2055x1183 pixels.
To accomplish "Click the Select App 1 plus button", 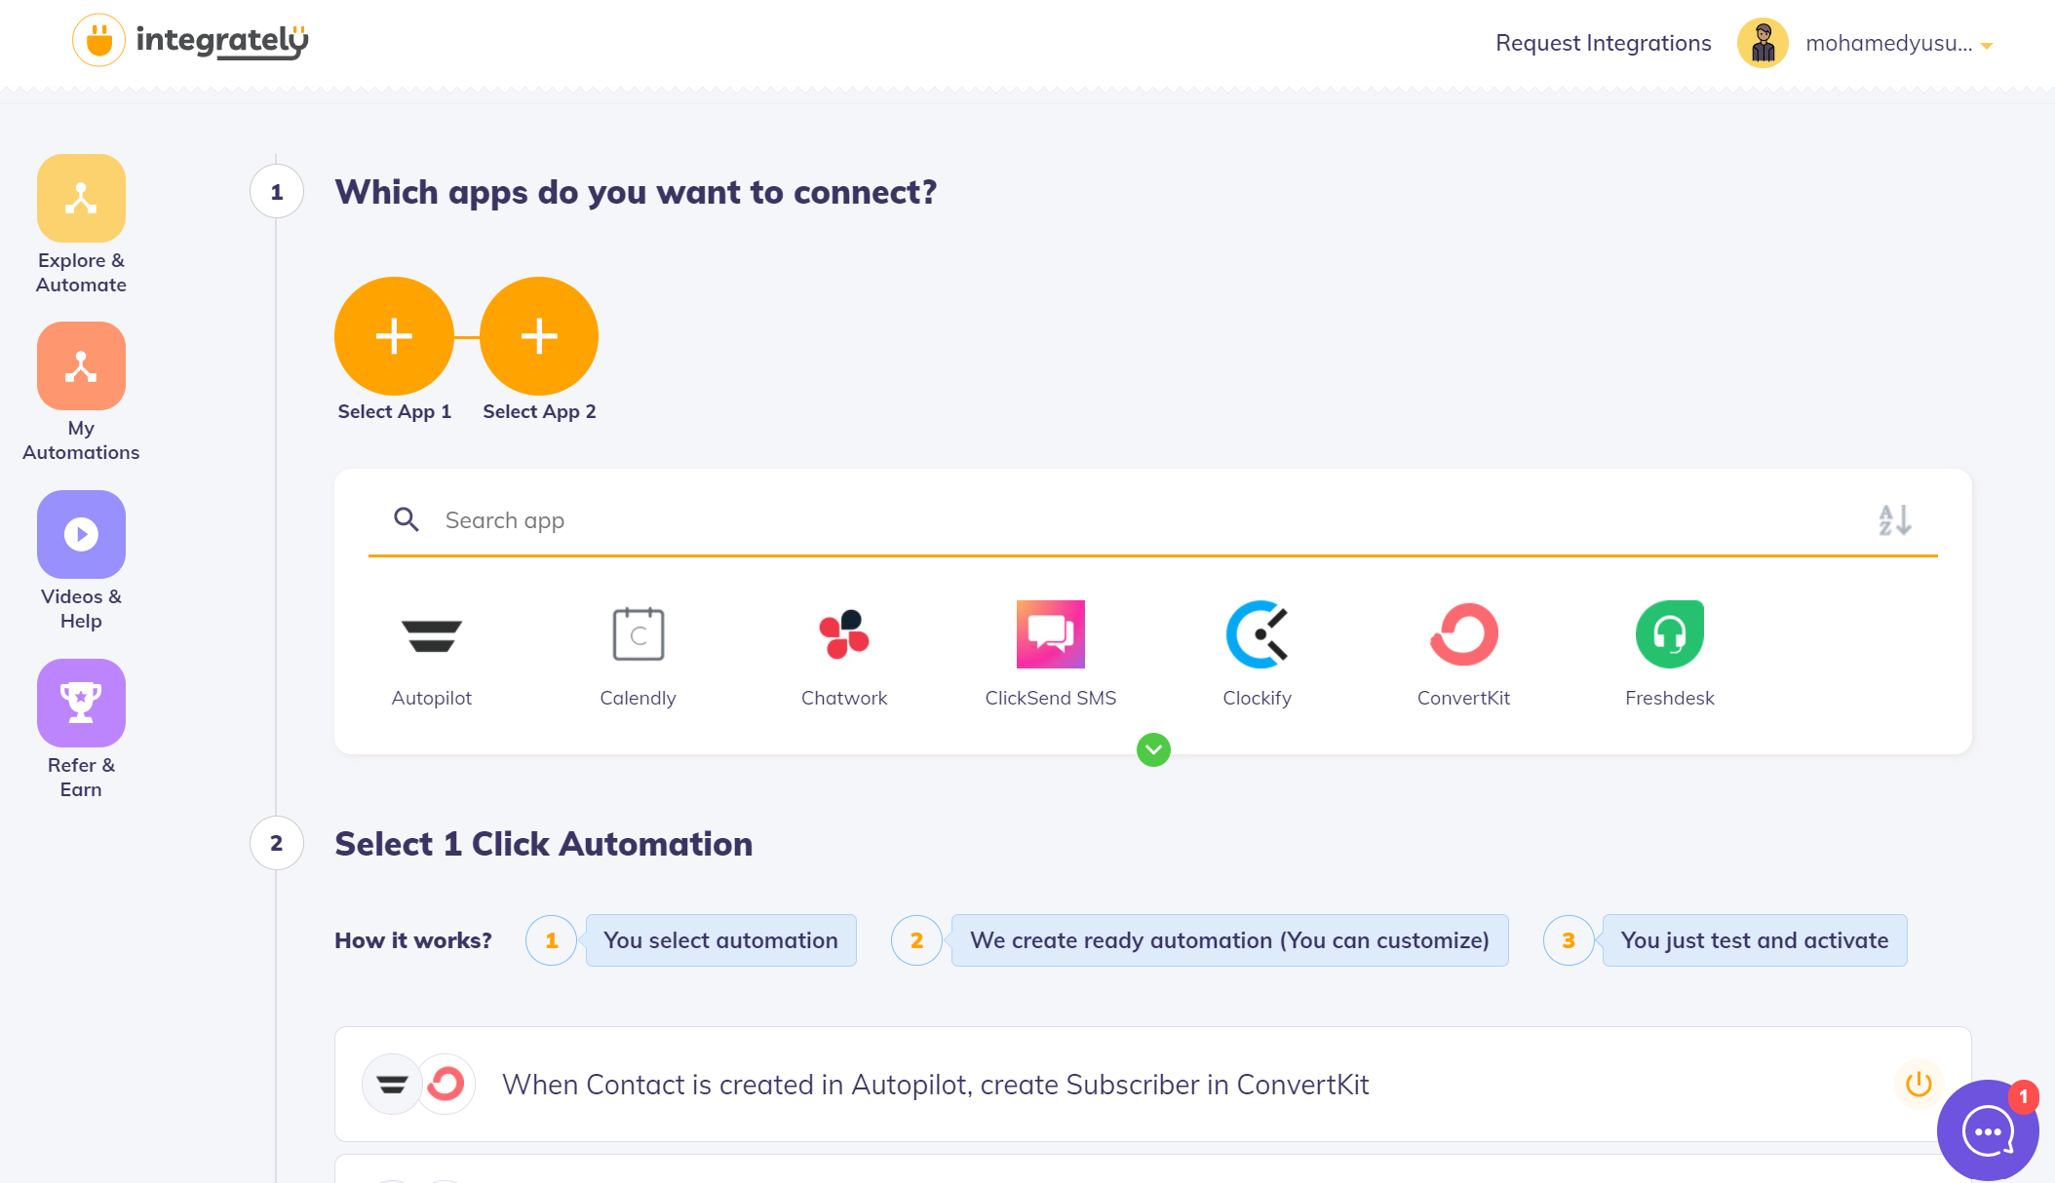I will tap(394, 336).
